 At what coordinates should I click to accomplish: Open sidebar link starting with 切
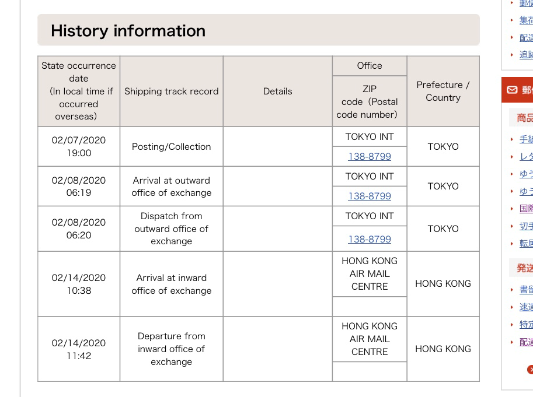[526, 226]
